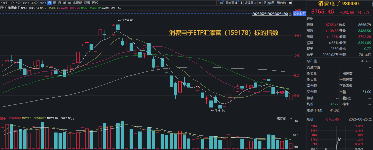Viewport: 373px width, 150px height.
Task: Switch to the 年 yearly period
Action: point(70,3)
